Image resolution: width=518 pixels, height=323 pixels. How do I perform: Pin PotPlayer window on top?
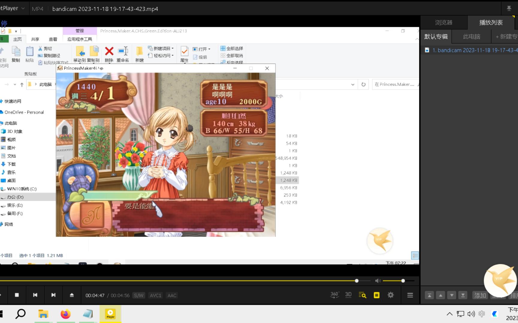pos(509,8)
